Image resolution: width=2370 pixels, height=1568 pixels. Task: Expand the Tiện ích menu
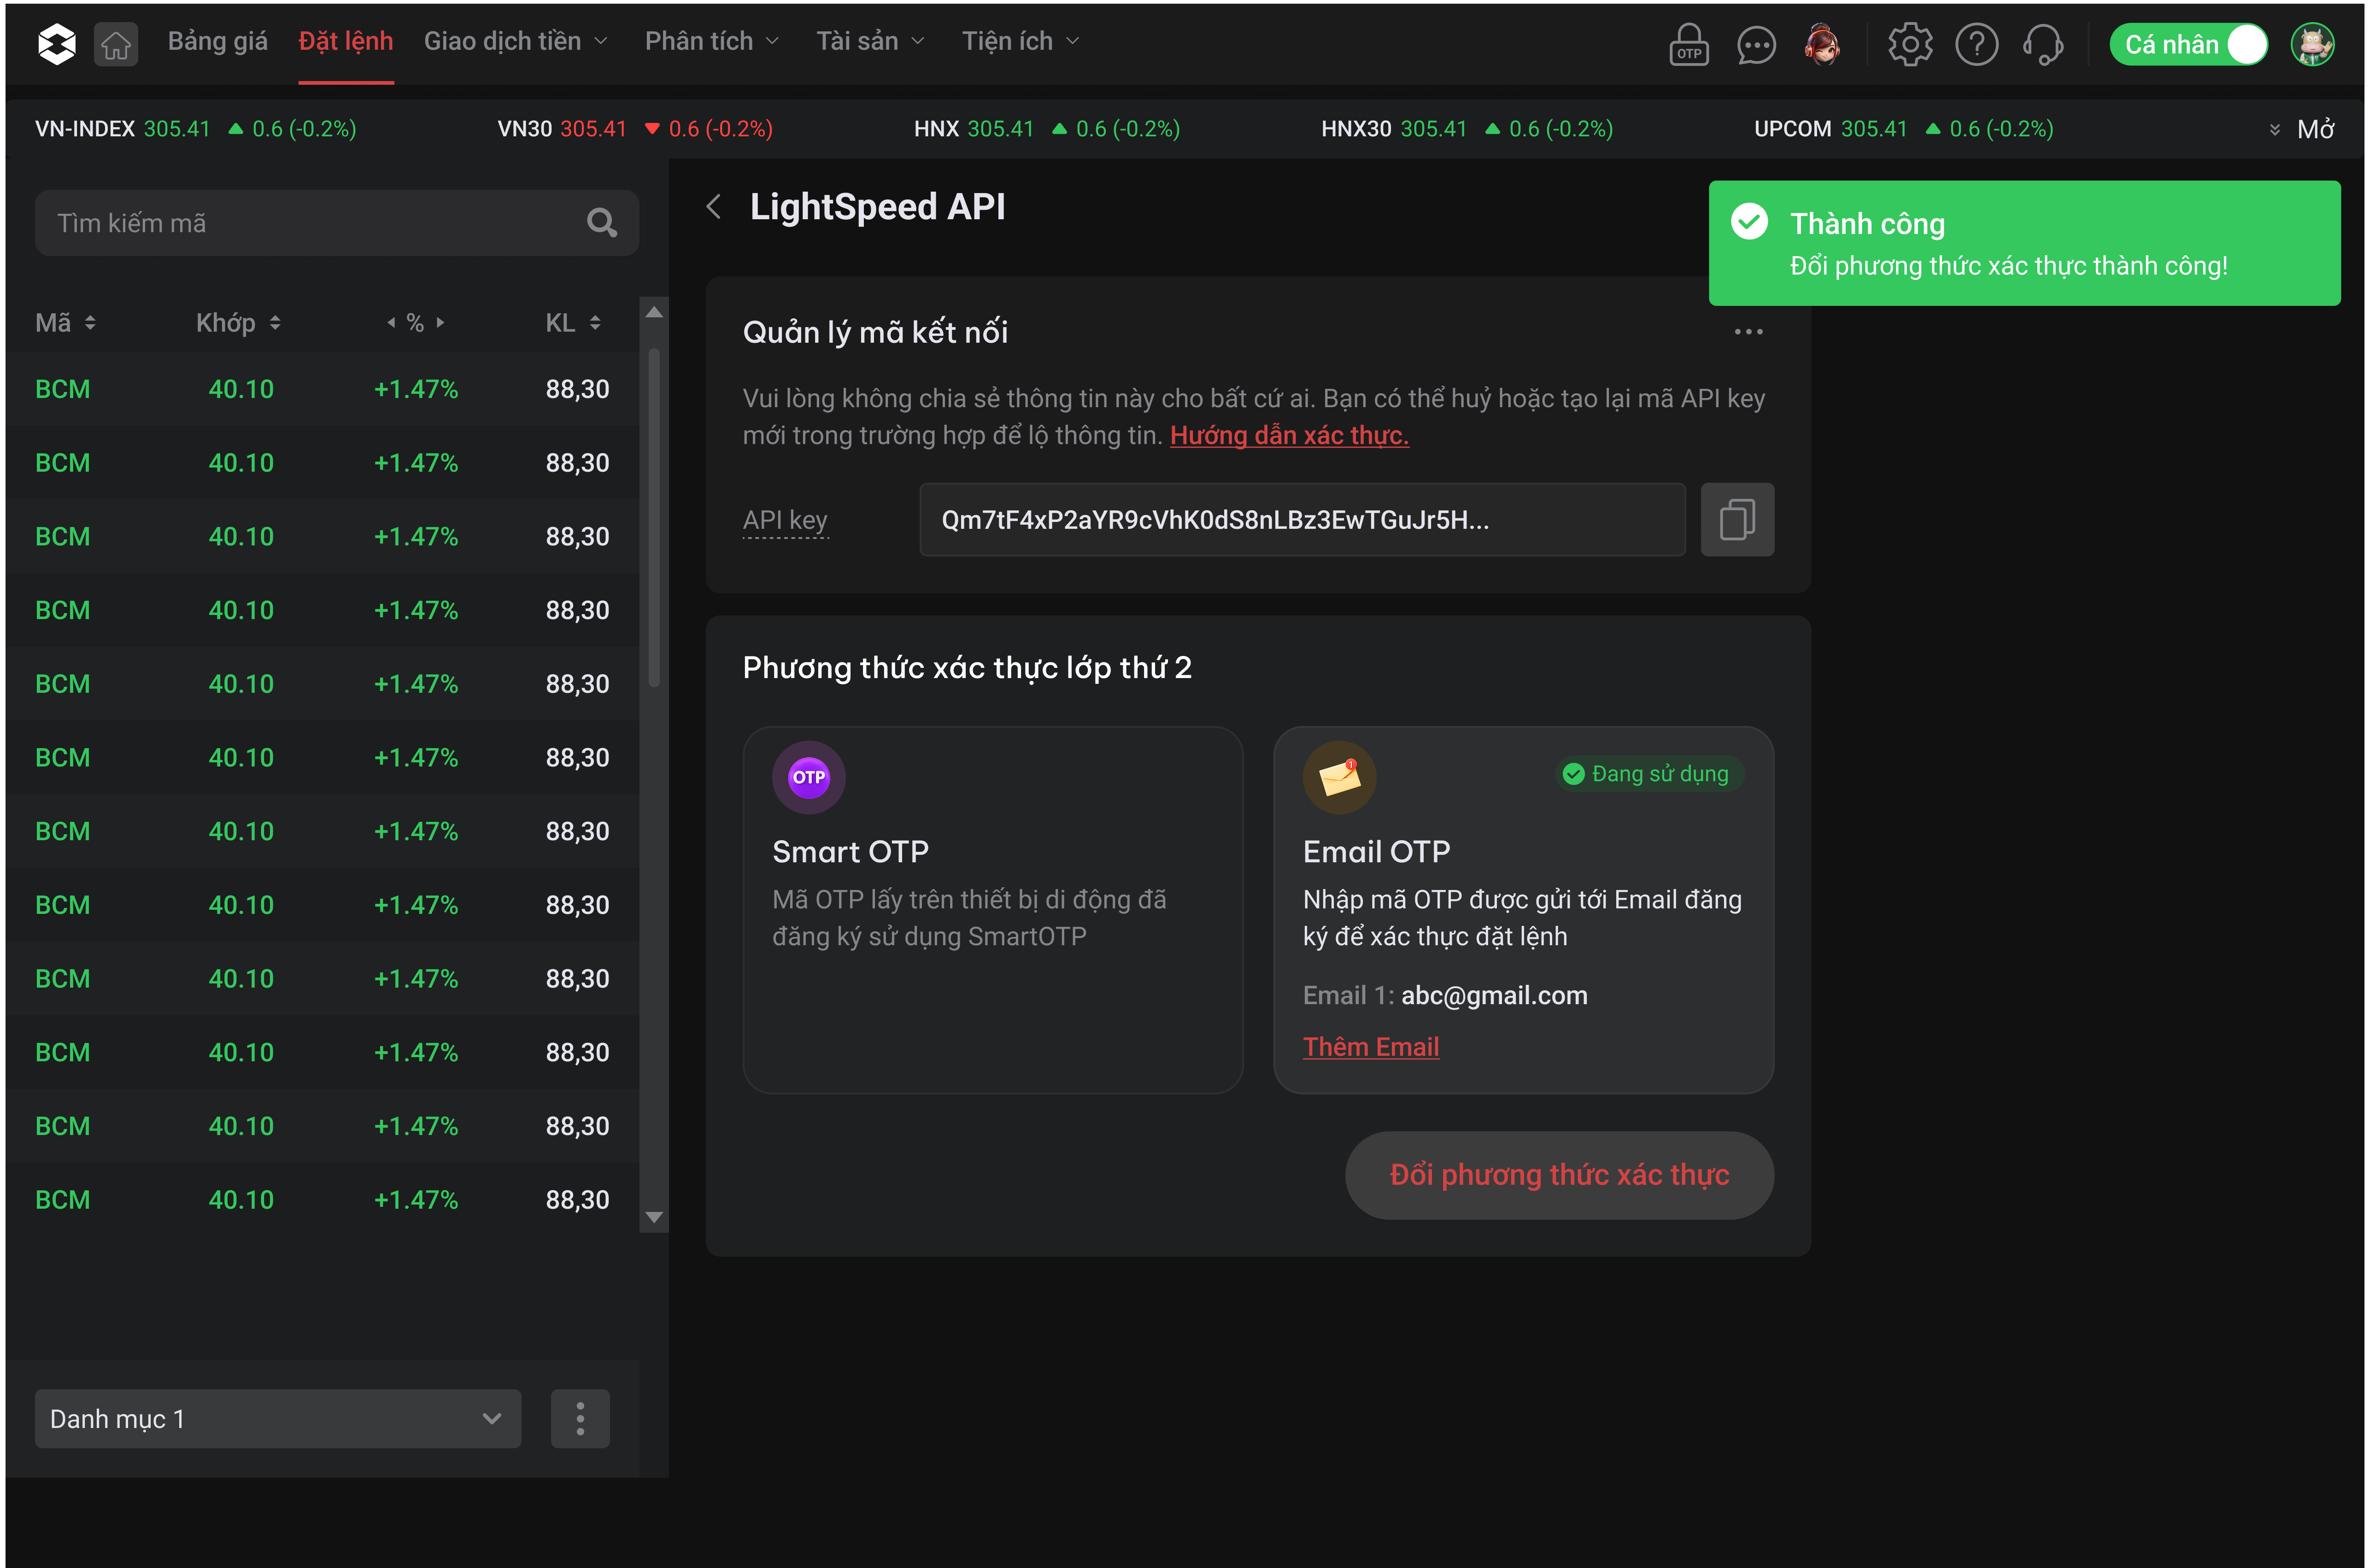pos(1020,41)
